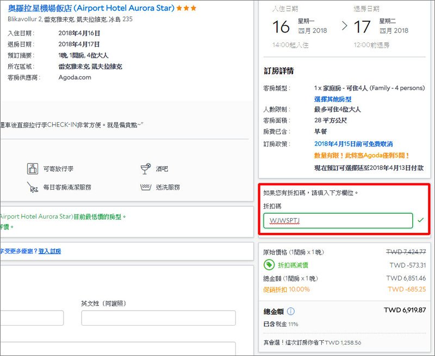Click the 登入訂房 login link
The width and height of the screenshot is (435, 356).
click(49, 251)
